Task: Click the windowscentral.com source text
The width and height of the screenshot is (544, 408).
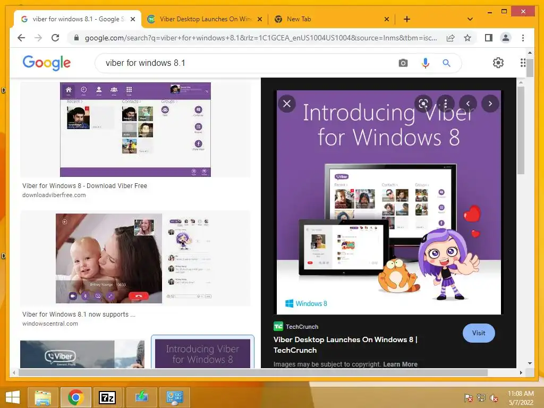Action: [50, 324]
